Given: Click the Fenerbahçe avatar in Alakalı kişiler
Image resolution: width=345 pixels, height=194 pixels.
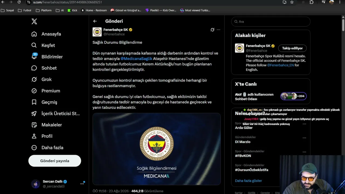Looking at the screenshot, I should point(239,48).
